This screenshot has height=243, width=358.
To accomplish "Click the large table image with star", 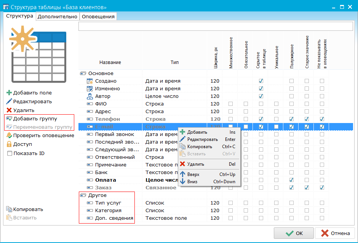I will coord(38,54).
